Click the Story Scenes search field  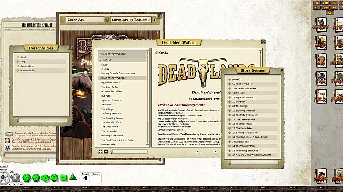pyautogui.click(x=254, y=163)
